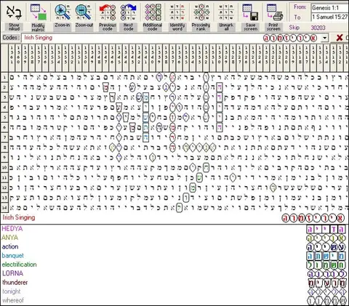Click red circled Hebrew letters under matrix
This screenshot has height=306, width=349.
[313, 218]
